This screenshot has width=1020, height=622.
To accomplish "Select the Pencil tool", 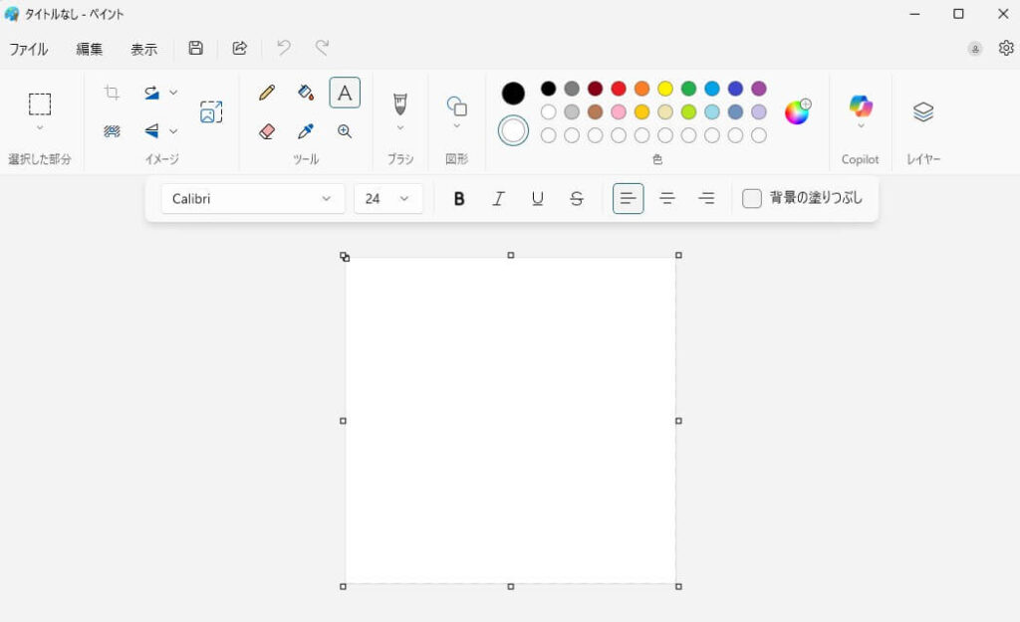I will coord(267,93).
